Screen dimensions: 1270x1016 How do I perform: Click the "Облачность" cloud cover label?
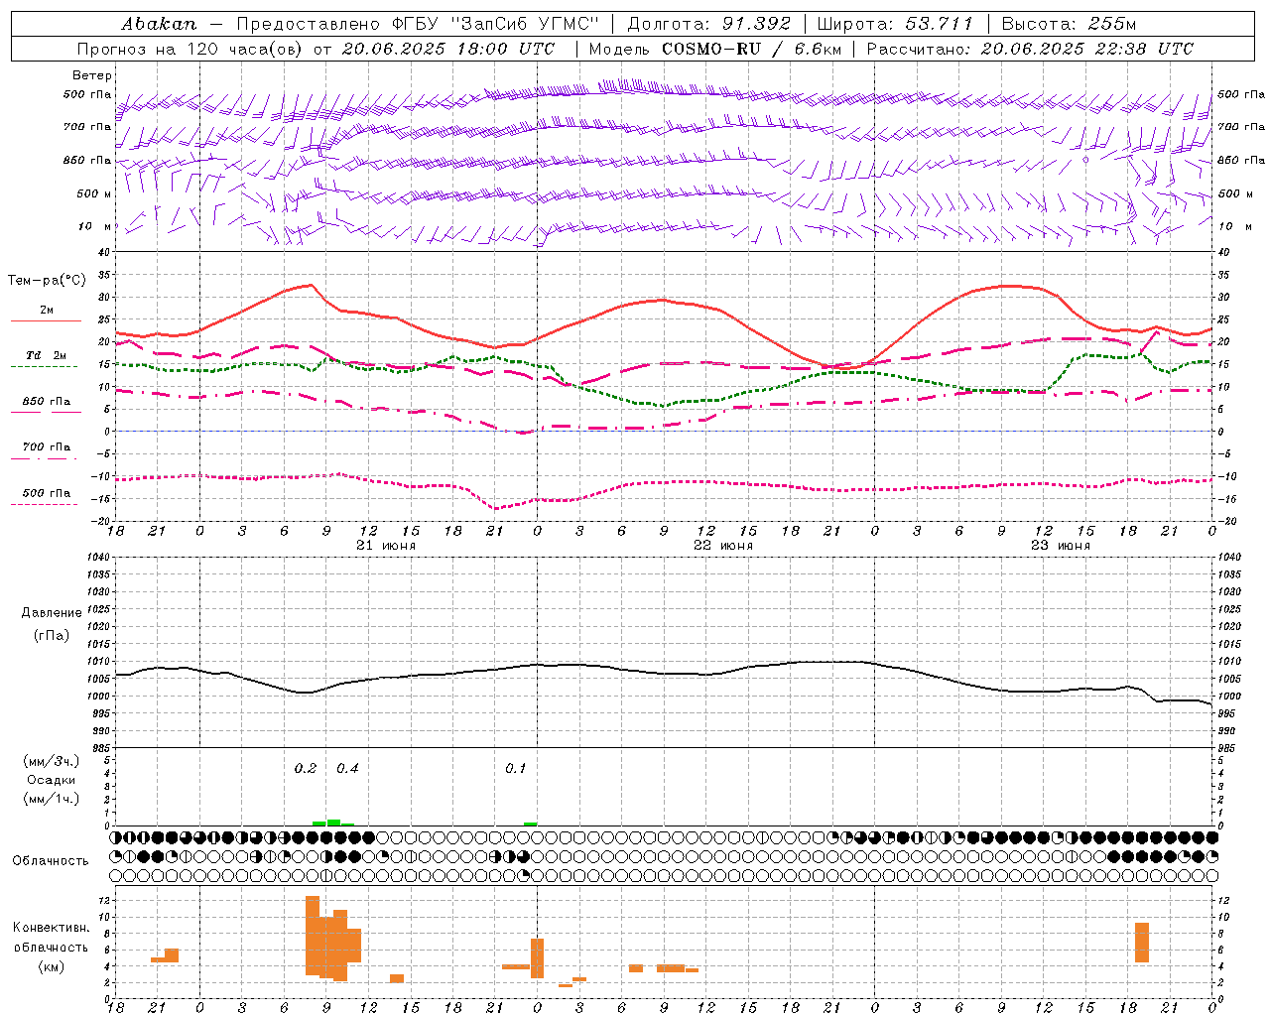click(x=51, y=861)
